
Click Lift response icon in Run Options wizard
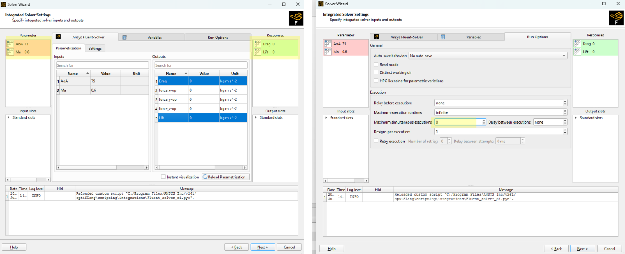577,52
